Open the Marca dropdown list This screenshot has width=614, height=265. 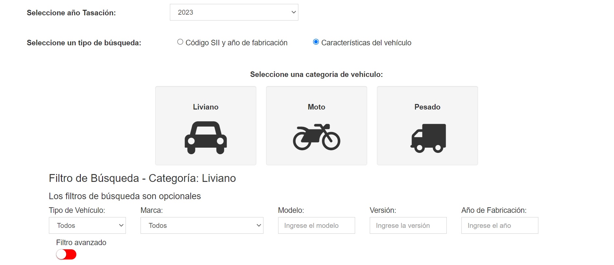point(202,226)
